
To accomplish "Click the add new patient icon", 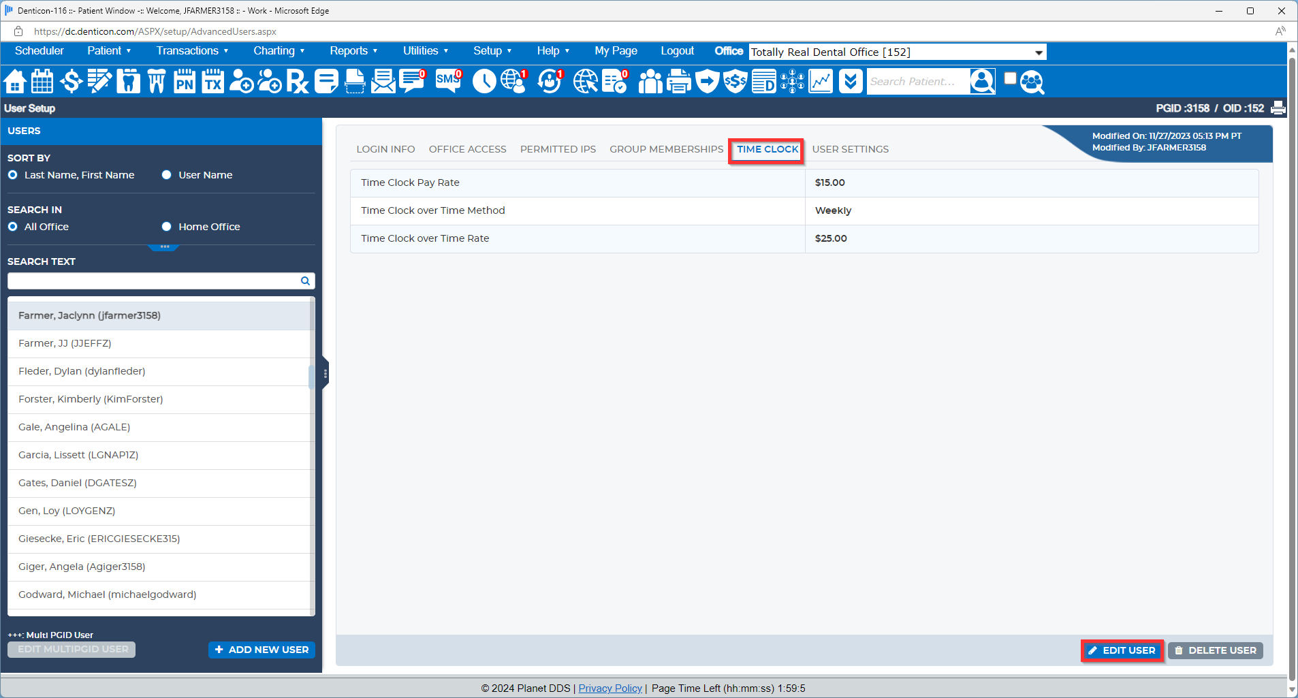I will click(x=241, y=82).
